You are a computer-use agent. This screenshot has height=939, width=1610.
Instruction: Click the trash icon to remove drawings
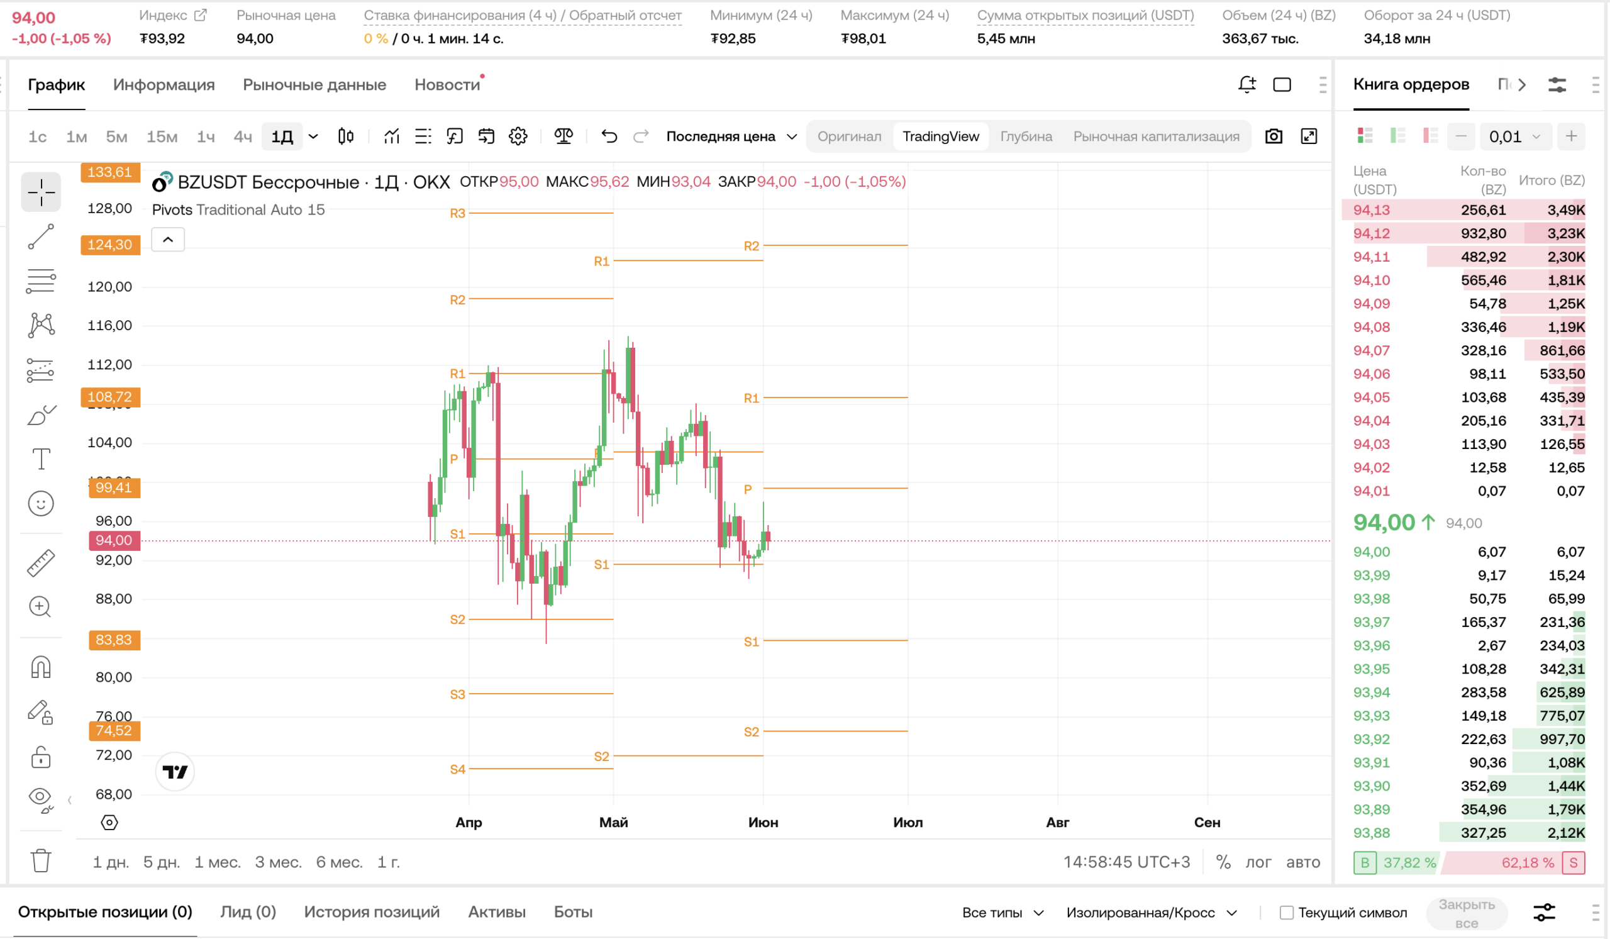point(41,860)
